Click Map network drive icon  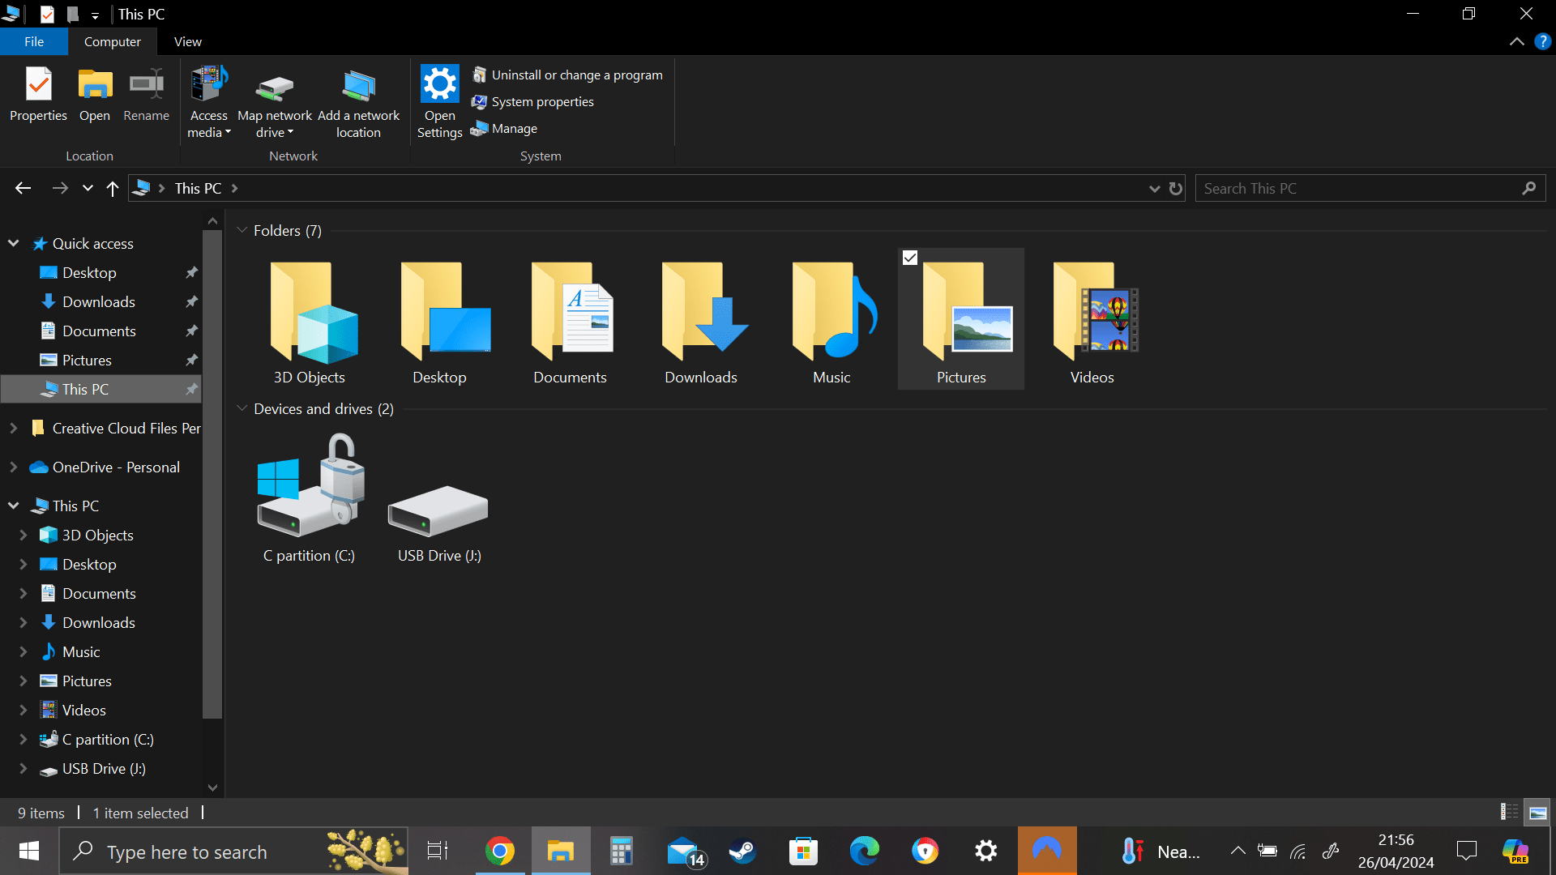274,87
